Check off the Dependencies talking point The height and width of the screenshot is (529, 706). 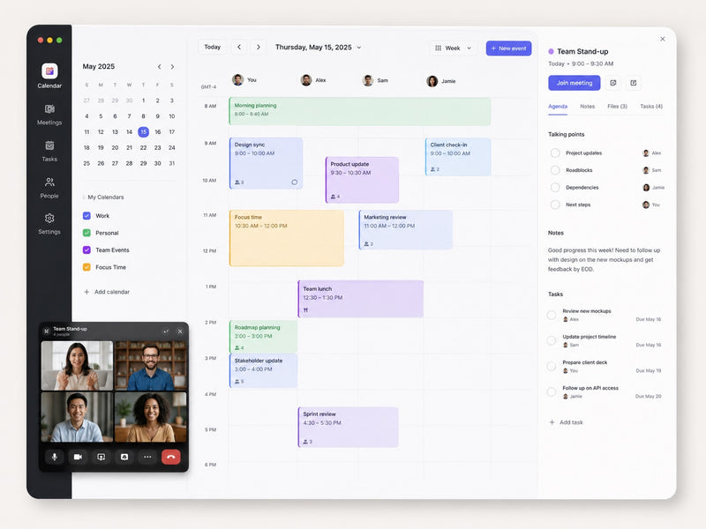click(555, 188)
